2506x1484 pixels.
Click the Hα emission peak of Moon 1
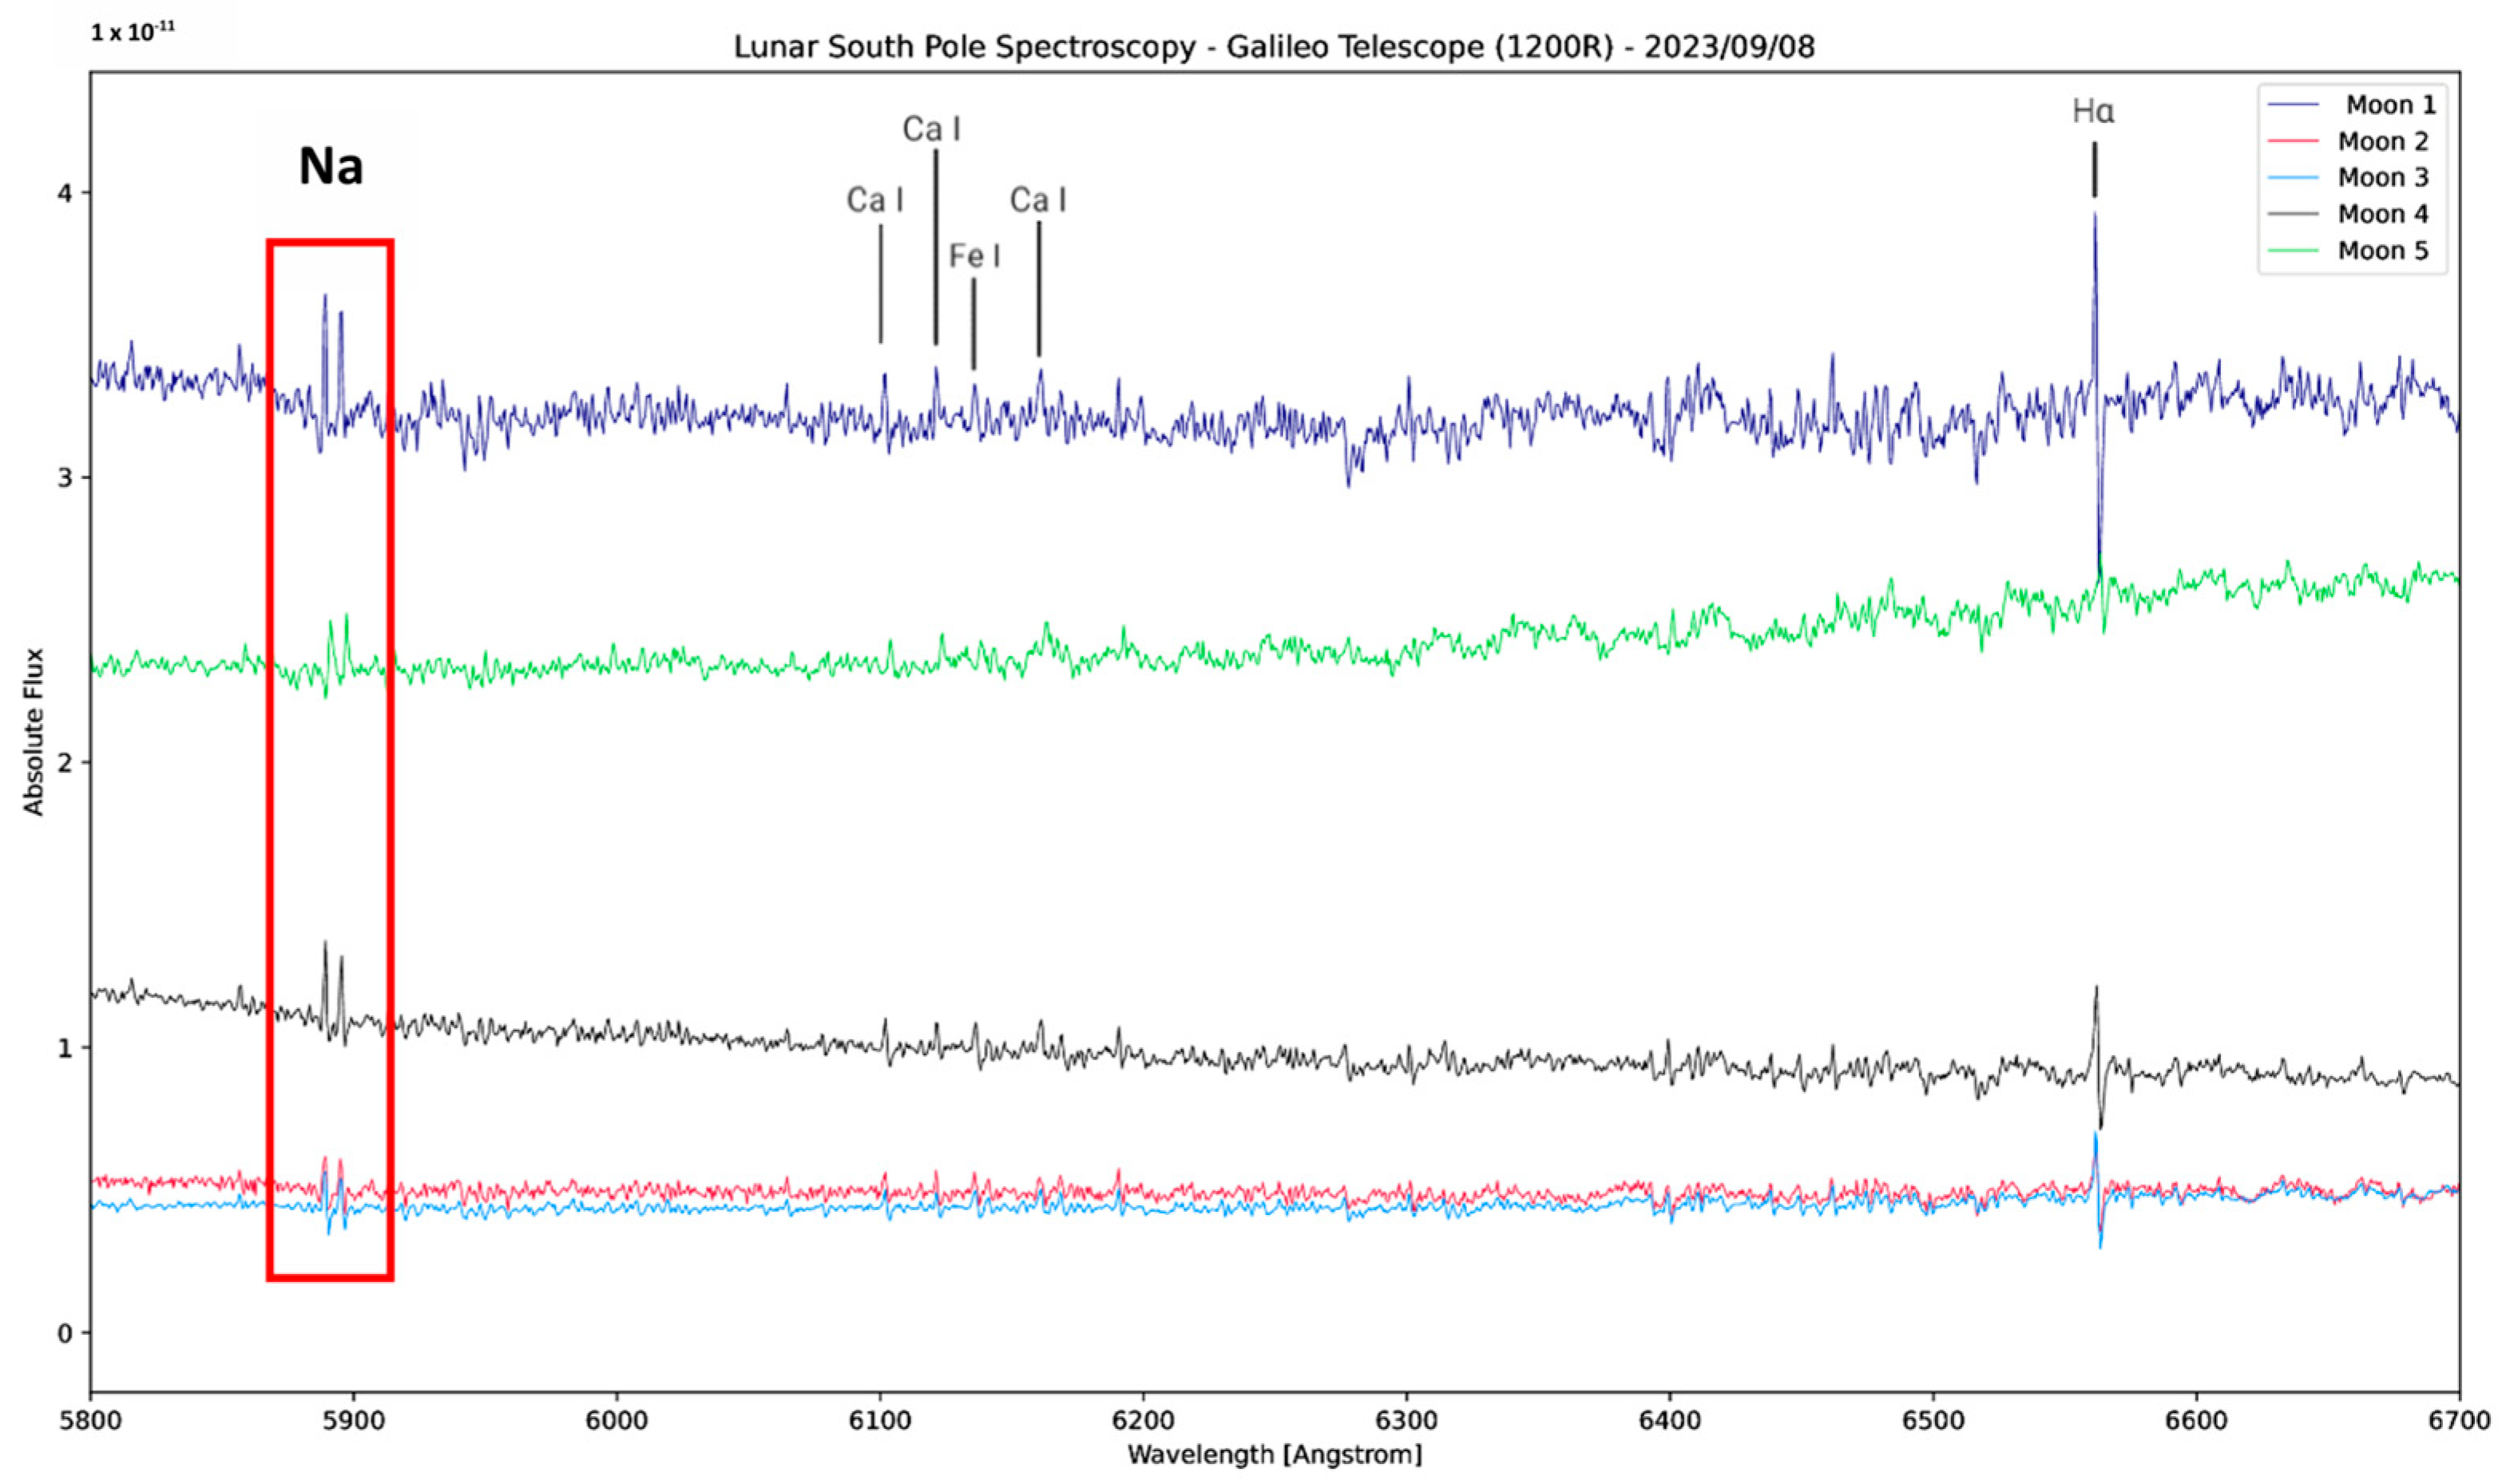2094,215
